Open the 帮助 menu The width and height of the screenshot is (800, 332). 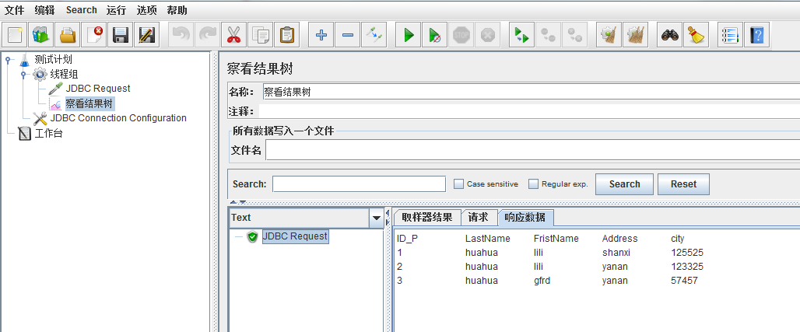click(177, 10)
